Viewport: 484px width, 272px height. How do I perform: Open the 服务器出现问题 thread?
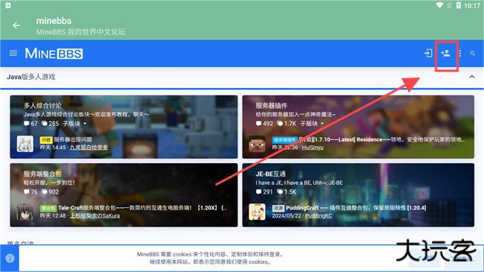click(73, 139)
